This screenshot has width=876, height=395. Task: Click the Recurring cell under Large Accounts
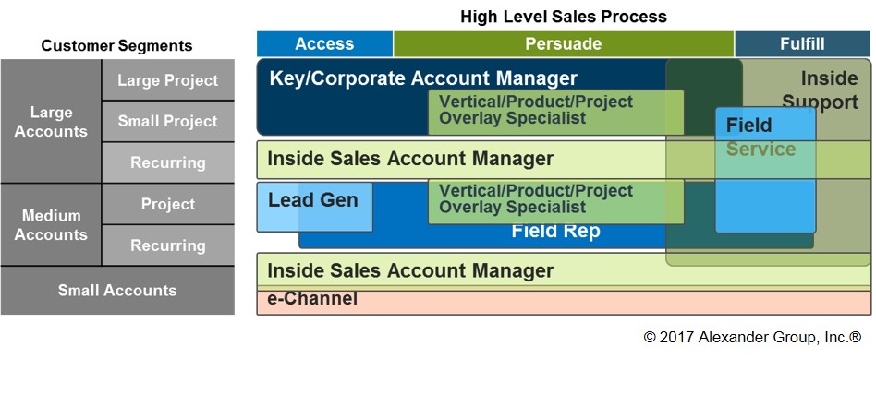coord(167,162)
